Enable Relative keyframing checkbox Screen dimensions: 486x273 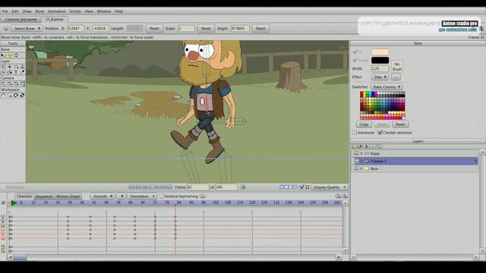161,196
